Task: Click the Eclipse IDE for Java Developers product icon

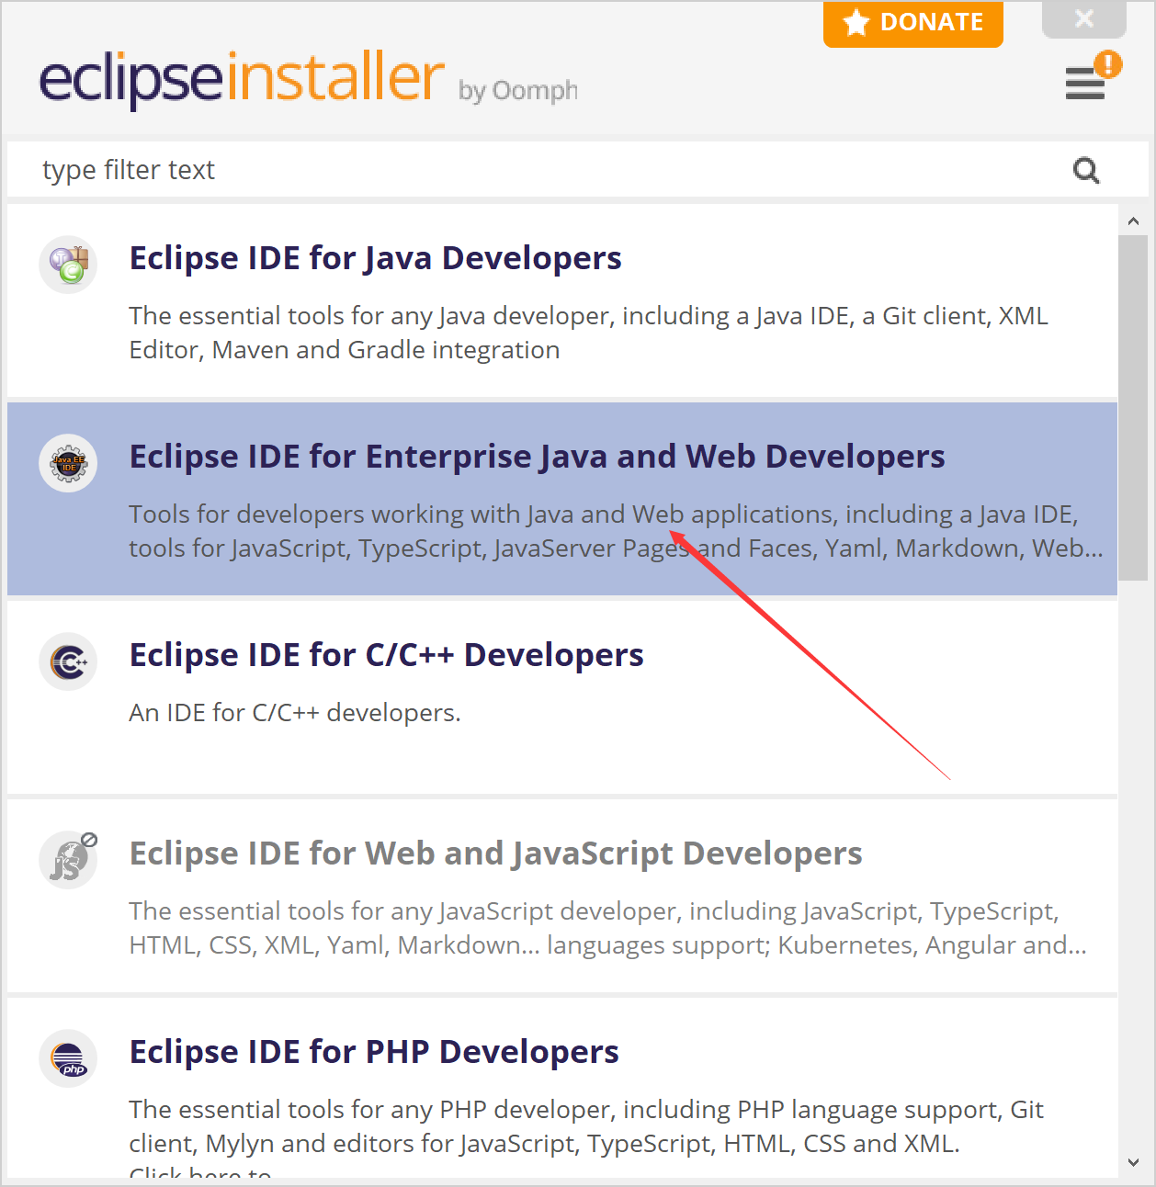Action: coord(67,265)
